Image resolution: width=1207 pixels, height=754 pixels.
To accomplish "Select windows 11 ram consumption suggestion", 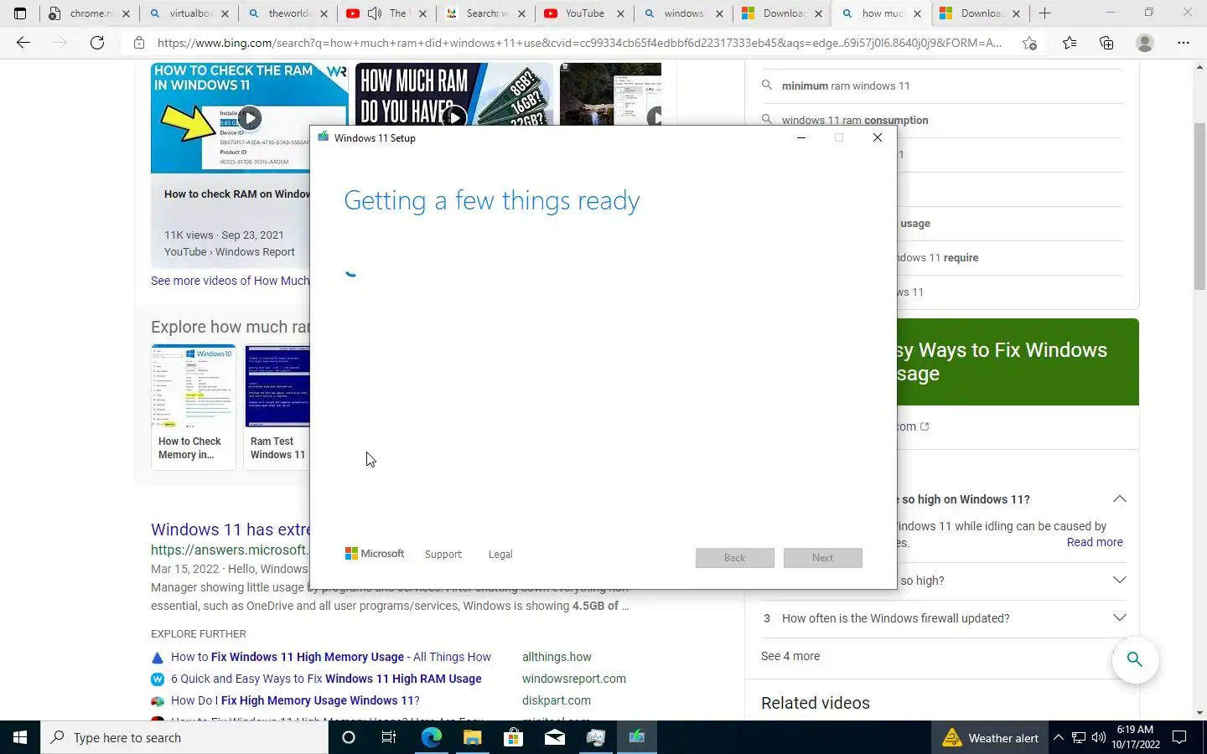I will coord(855,120).
